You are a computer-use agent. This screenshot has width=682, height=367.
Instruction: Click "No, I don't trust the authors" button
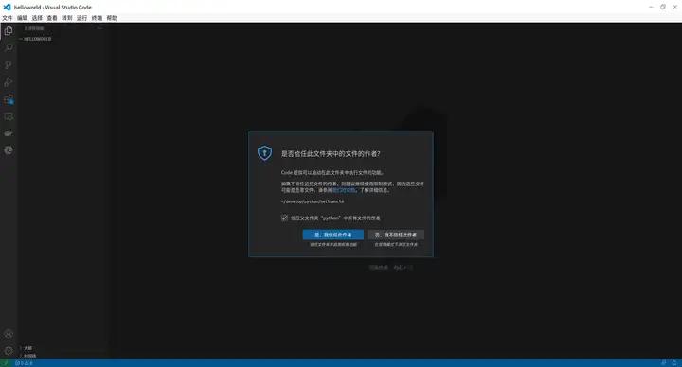click(x=396, y=235)
